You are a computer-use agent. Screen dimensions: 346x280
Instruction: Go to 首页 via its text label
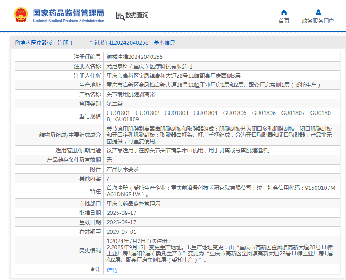[284, 21]
